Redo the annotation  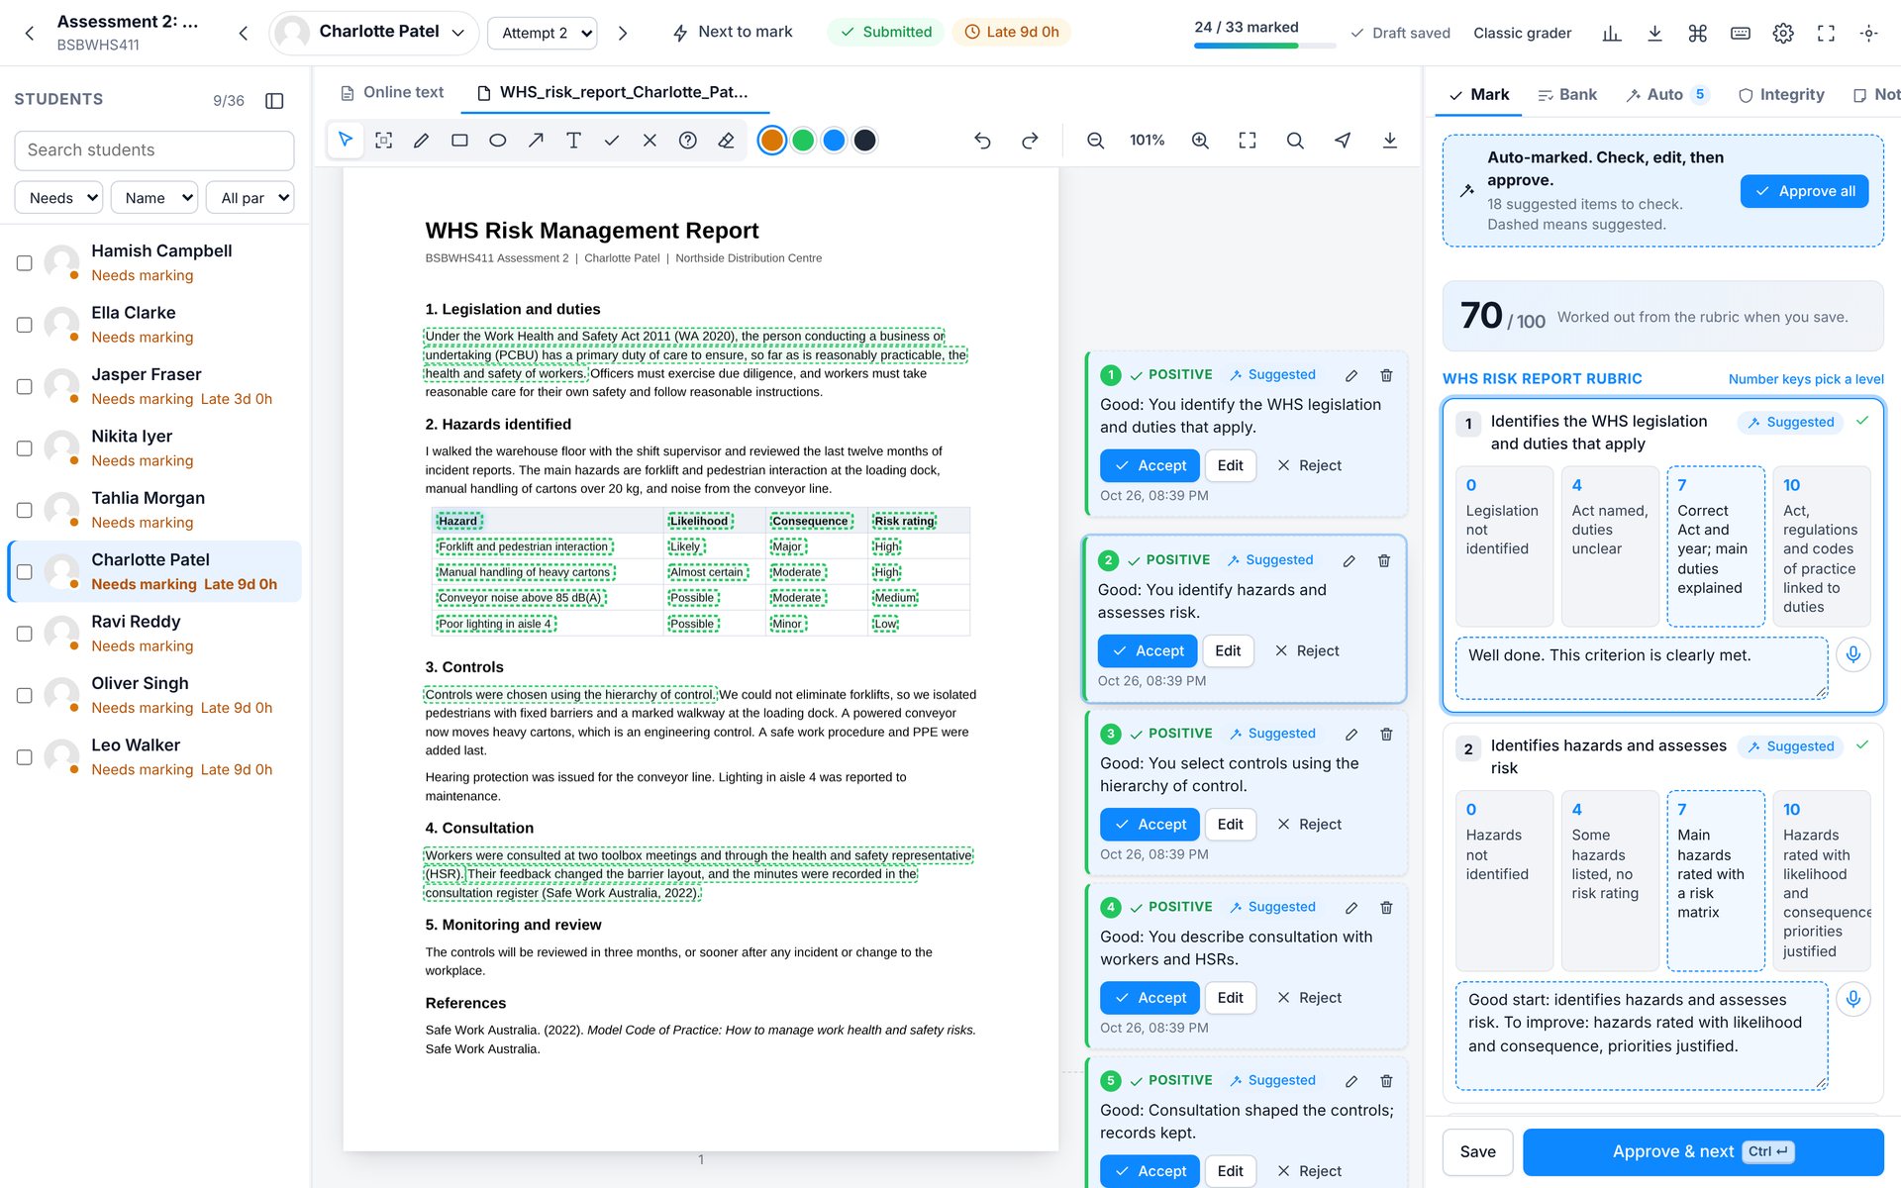pyautogui.click(x=1030, y=141)
